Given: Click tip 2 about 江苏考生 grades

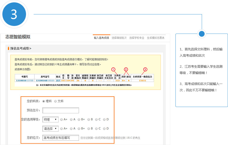Looking at the screenshot, I should 201,70.
